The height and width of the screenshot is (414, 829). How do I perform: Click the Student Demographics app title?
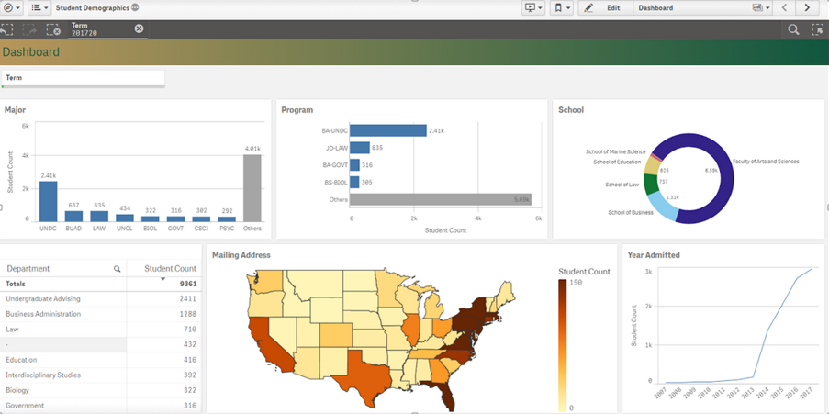(92, 8)
